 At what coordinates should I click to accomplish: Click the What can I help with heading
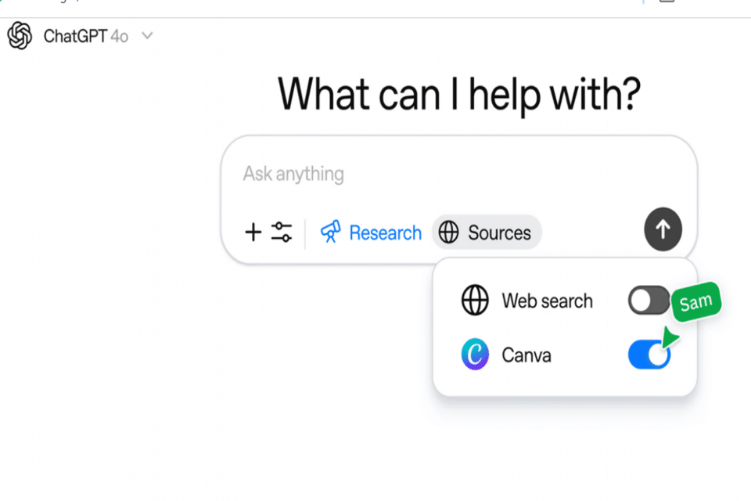(x=459, y=94)
